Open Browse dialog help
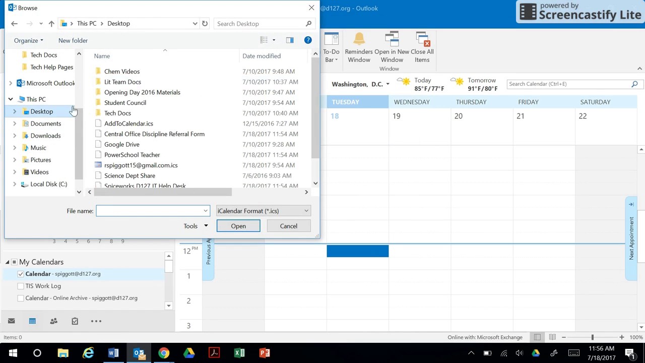Image resolution: width=645 pixels, height=363 pixels. tap(308, 40)
